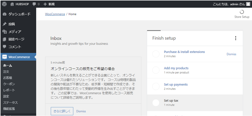The width and height of the screenshot is (252, 116).
Task: Click the Home breadcrumb text
Action: [72, 14]
